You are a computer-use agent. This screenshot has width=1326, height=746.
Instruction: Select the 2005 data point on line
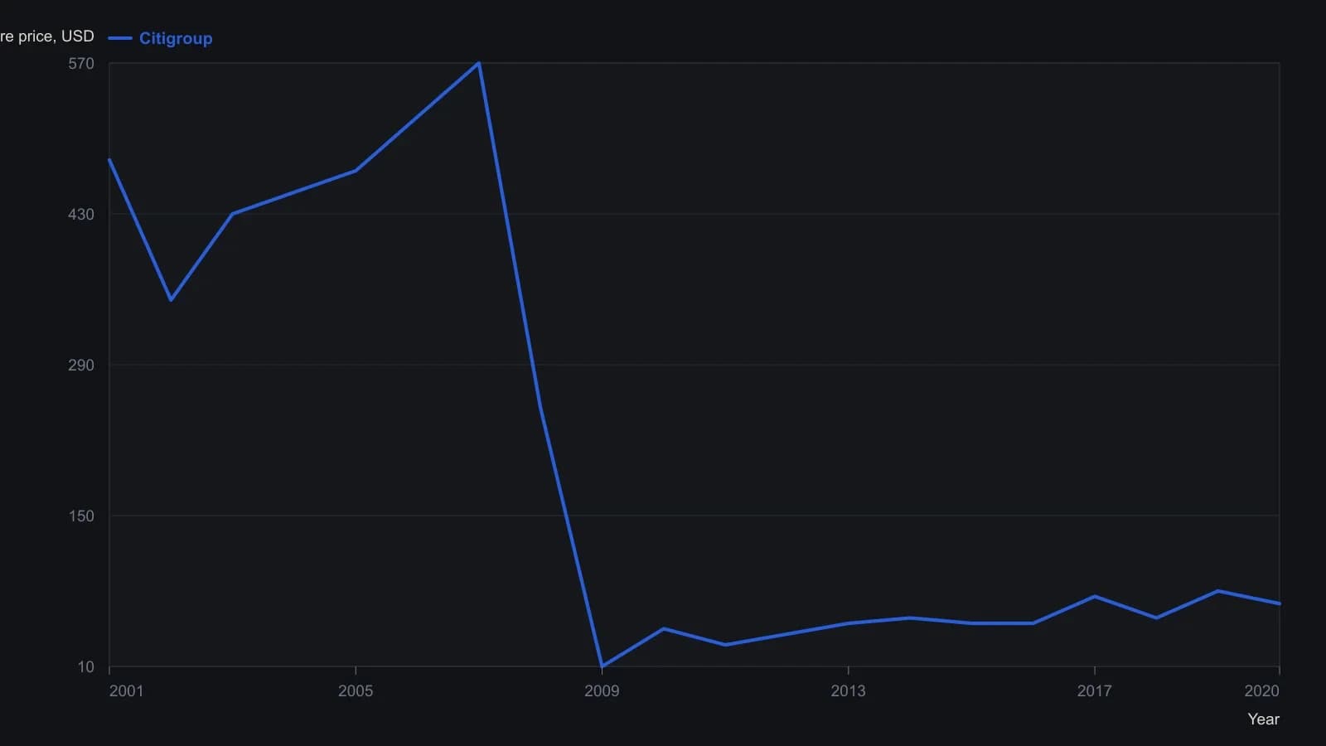[356, 171]
